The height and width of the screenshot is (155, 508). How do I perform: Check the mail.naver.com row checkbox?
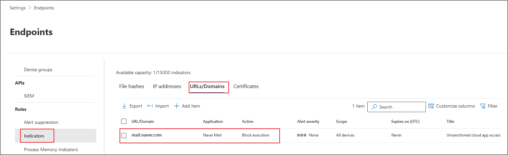(124, 135)
